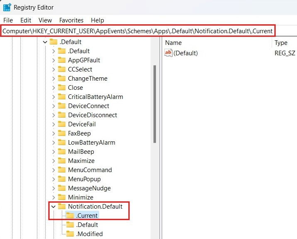Expand the CriticalBatteryAlarm key
Viewport: 297px width, 239px height.
coord(54,97)
